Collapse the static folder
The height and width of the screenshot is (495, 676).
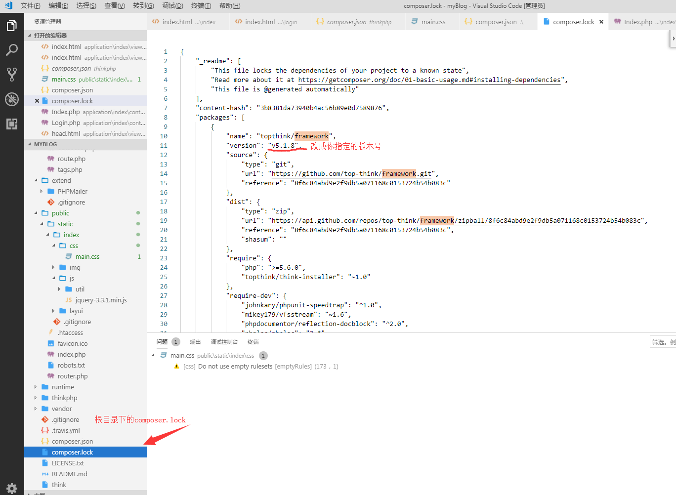pos(42,224)
